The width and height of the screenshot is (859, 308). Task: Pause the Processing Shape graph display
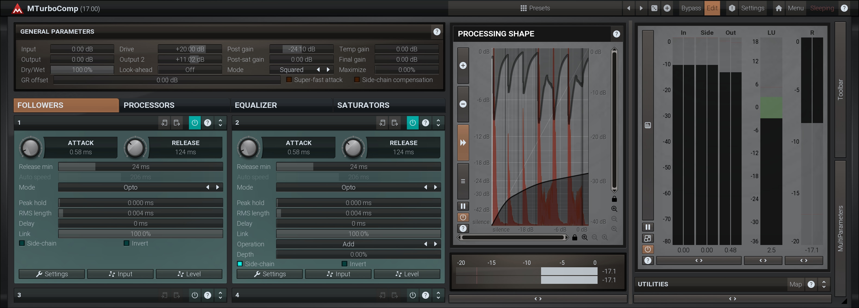463,206
